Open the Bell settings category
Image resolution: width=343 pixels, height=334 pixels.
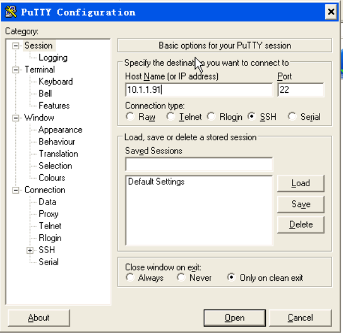[x=45, y=93]
